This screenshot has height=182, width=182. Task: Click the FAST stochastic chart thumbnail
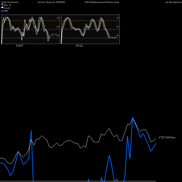pos(31,29)
